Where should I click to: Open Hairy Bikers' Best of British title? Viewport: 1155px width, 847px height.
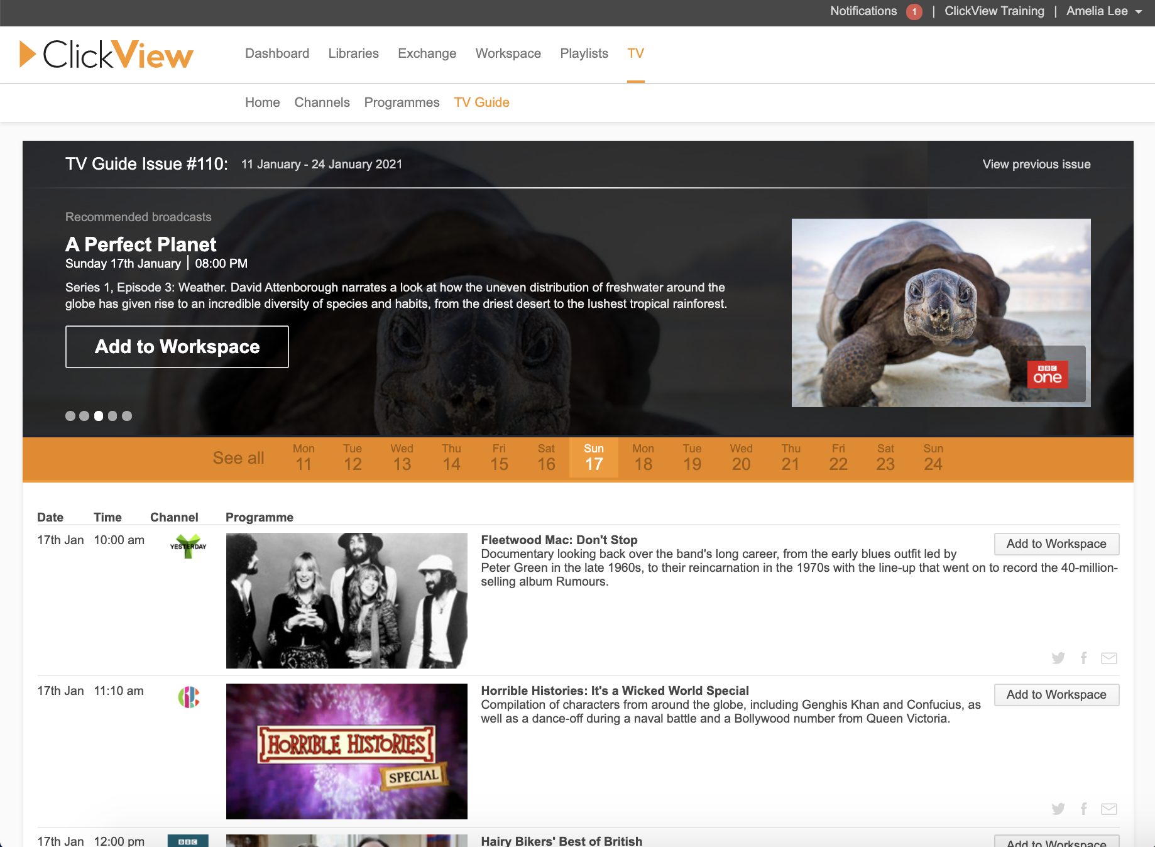tap(561, 841)
